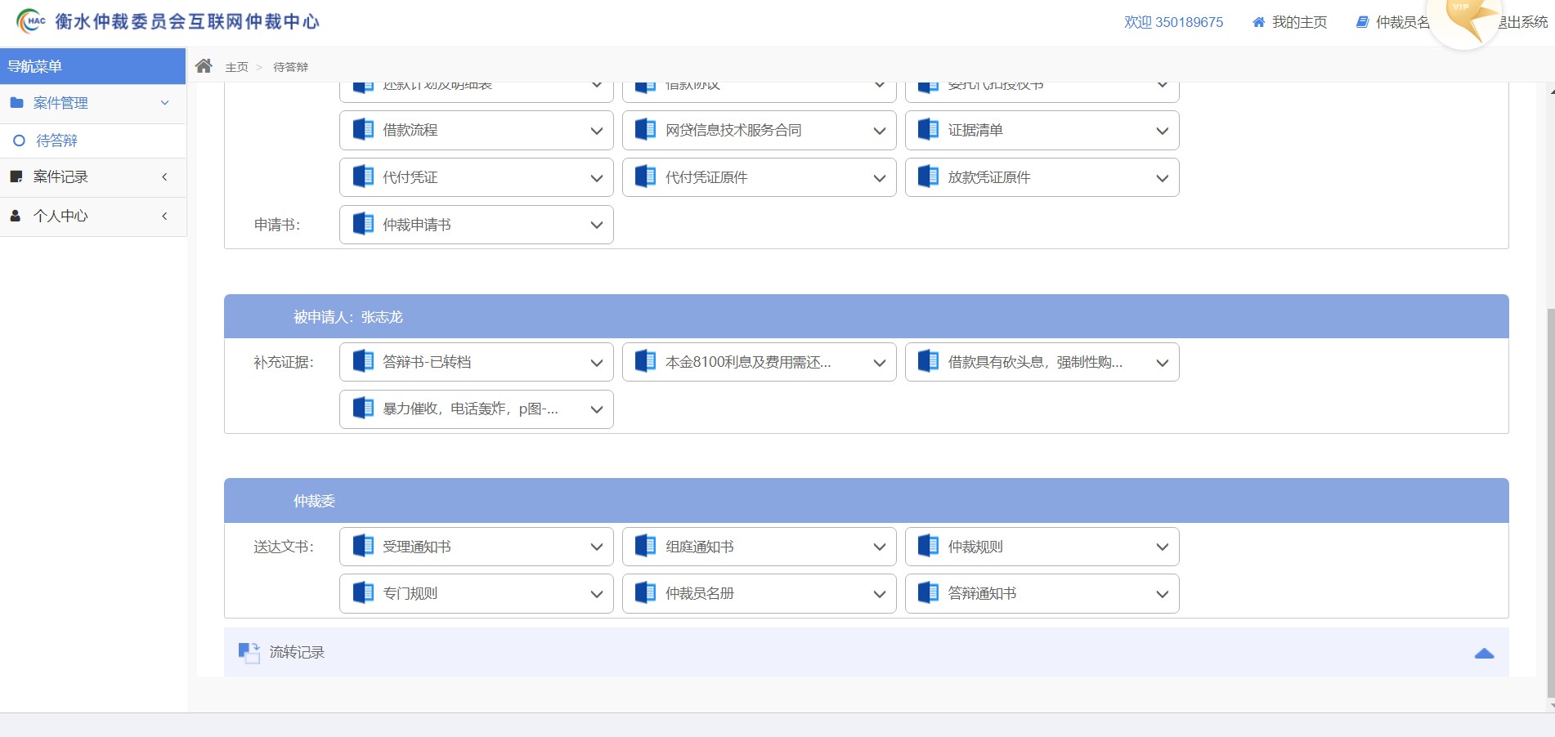Click the 流转记录 label

pos(297,652)
